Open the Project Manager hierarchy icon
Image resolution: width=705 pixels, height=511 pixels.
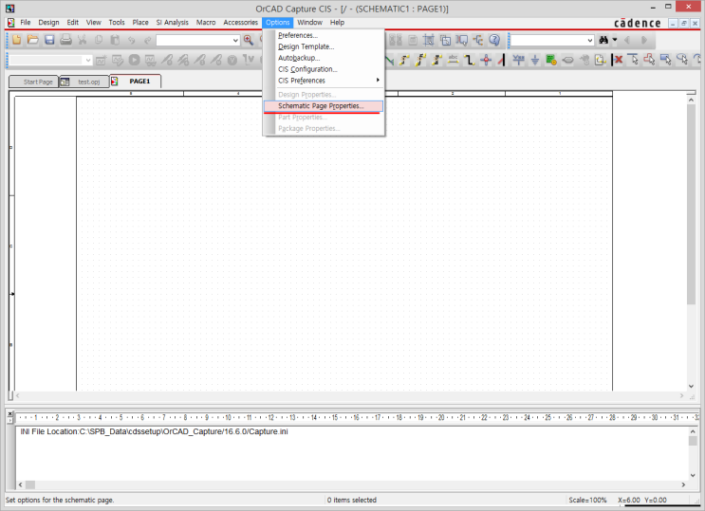point(478,40)
